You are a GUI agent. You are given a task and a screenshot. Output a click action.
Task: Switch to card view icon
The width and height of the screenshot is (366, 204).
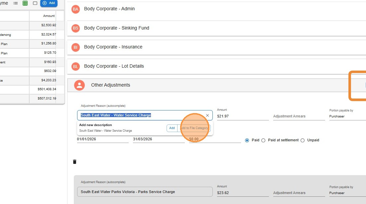[35, 3]
